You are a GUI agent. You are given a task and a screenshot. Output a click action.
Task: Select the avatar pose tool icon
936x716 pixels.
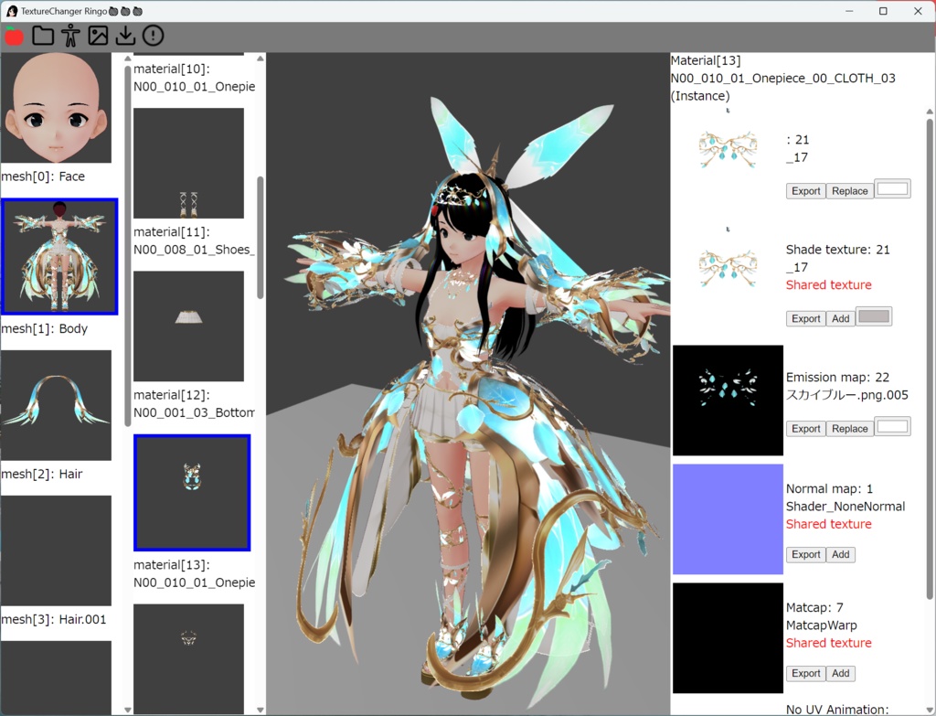70,35
